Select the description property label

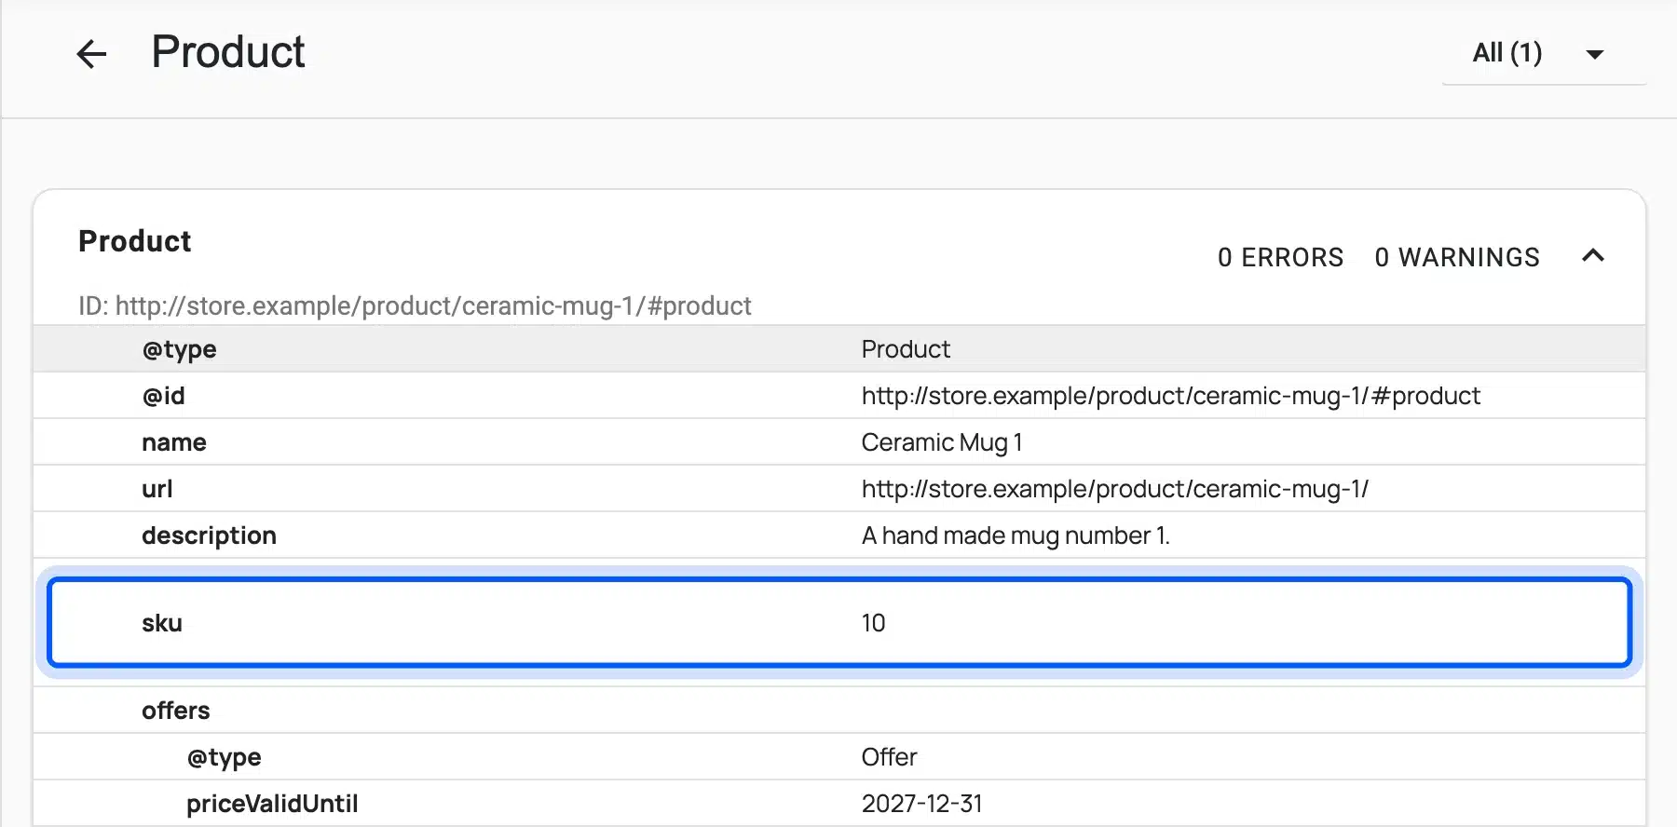(210, 536)
